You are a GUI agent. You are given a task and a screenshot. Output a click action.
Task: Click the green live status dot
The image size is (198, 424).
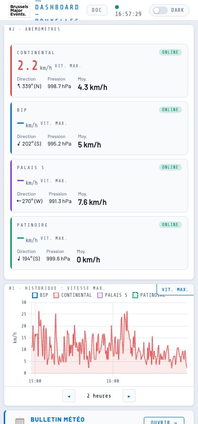coord(117,7)
